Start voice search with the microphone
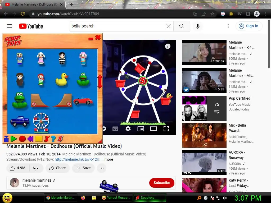Screen dimensions: 271x203 coord(197,26)
